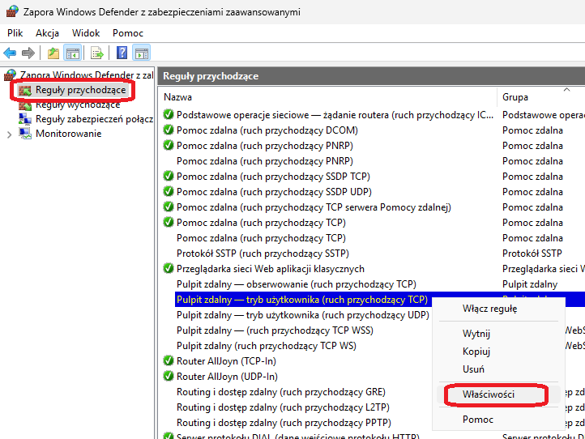Click green check icon of Router AllJoyn (TCP-In)
This screenshot has width=585, height=439.
click(169, 361)
